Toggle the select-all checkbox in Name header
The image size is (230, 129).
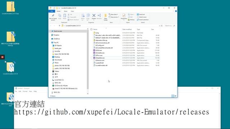91,29
